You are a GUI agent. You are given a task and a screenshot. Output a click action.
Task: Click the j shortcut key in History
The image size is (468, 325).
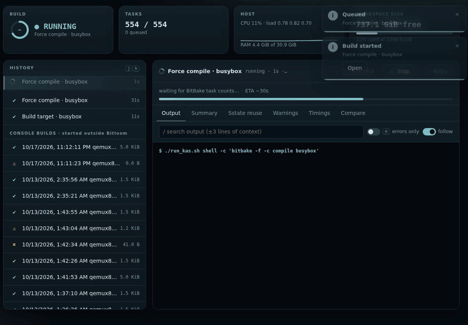click(x=128, y=68)
